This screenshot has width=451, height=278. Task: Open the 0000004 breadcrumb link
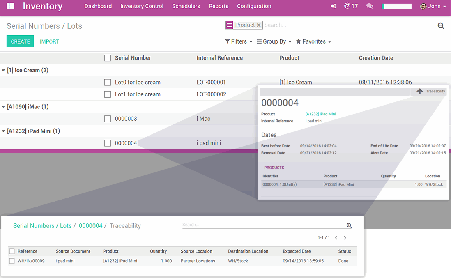click(x=91, y=226)
